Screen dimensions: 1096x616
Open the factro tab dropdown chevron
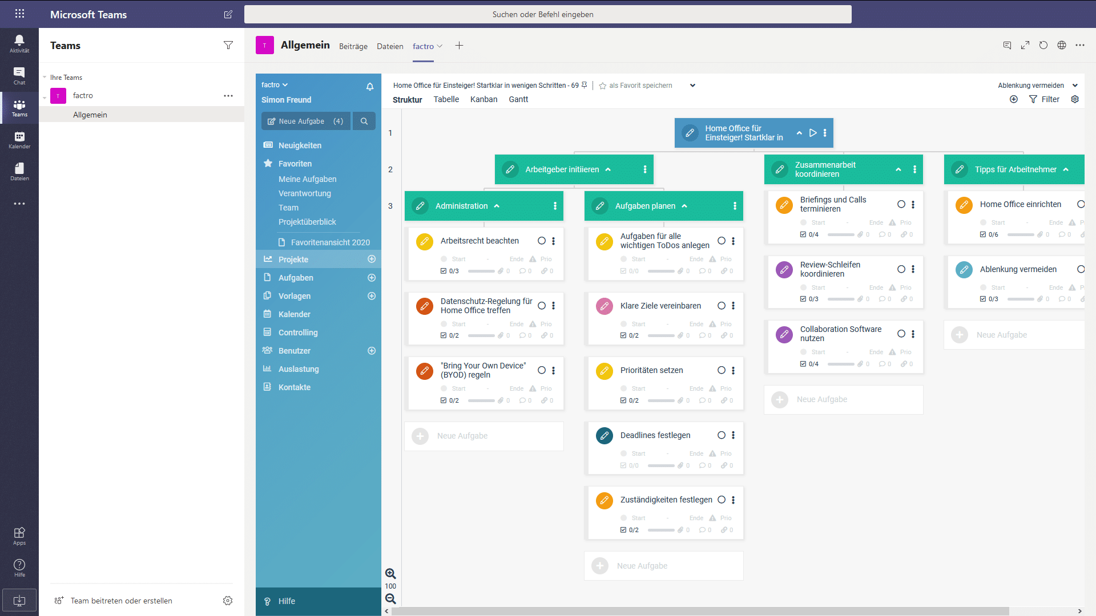[x=440, y=46]
